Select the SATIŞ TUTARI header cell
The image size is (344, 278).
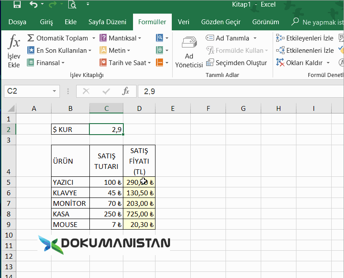pos(107,161)
